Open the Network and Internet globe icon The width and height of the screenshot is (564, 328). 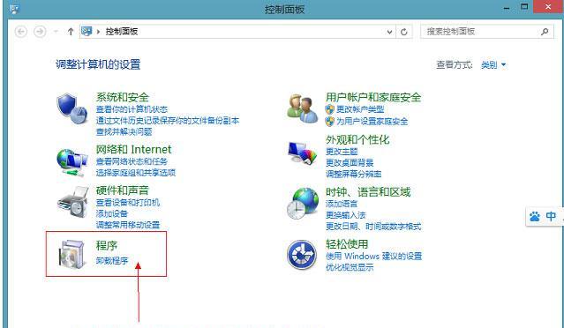pos(72,162)
